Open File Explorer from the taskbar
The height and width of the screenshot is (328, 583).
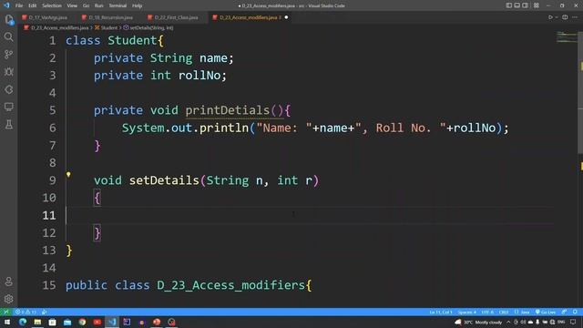(x=37, y=322)
